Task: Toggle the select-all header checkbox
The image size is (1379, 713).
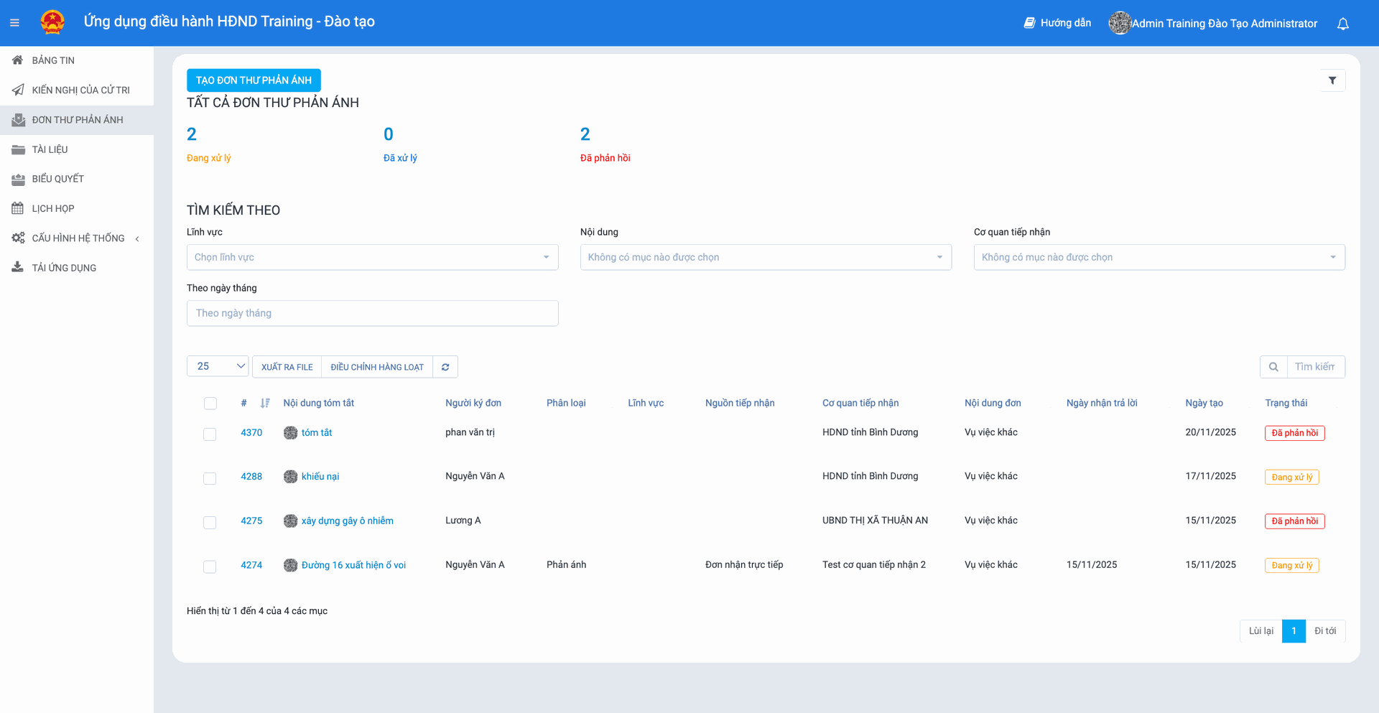Action: pos(210,404)
